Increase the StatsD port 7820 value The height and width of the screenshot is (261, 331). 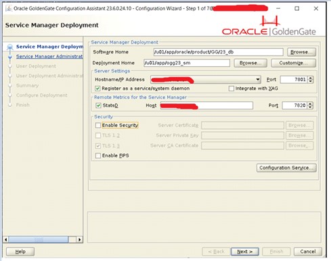click(x=310, y=103)
